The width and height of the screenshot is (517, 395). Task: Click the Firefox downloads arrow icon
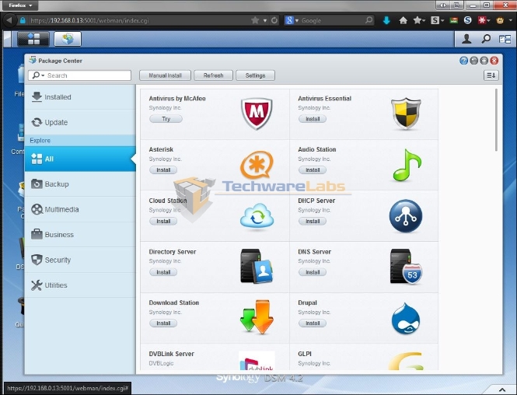tap(386, 20)
